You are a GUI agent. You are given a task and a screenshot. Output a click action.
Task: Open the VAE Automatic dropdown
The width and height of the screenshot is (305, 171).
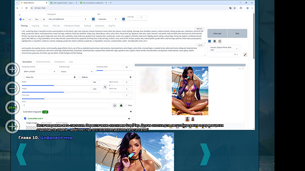(x=108, y=19)
